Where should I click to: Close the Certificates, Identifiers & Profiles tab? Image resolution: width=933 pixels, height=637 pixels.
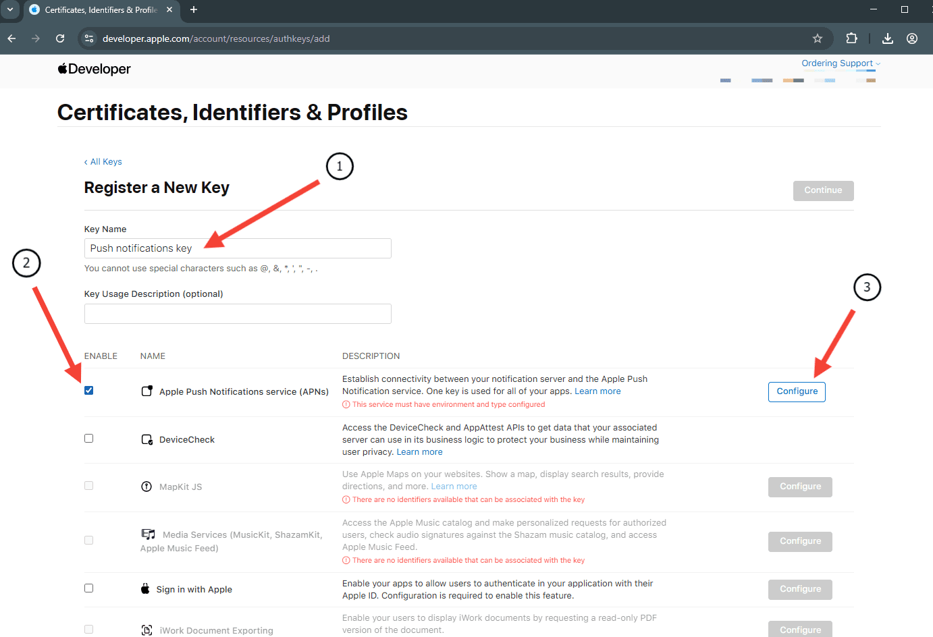[x=169, y=9]
